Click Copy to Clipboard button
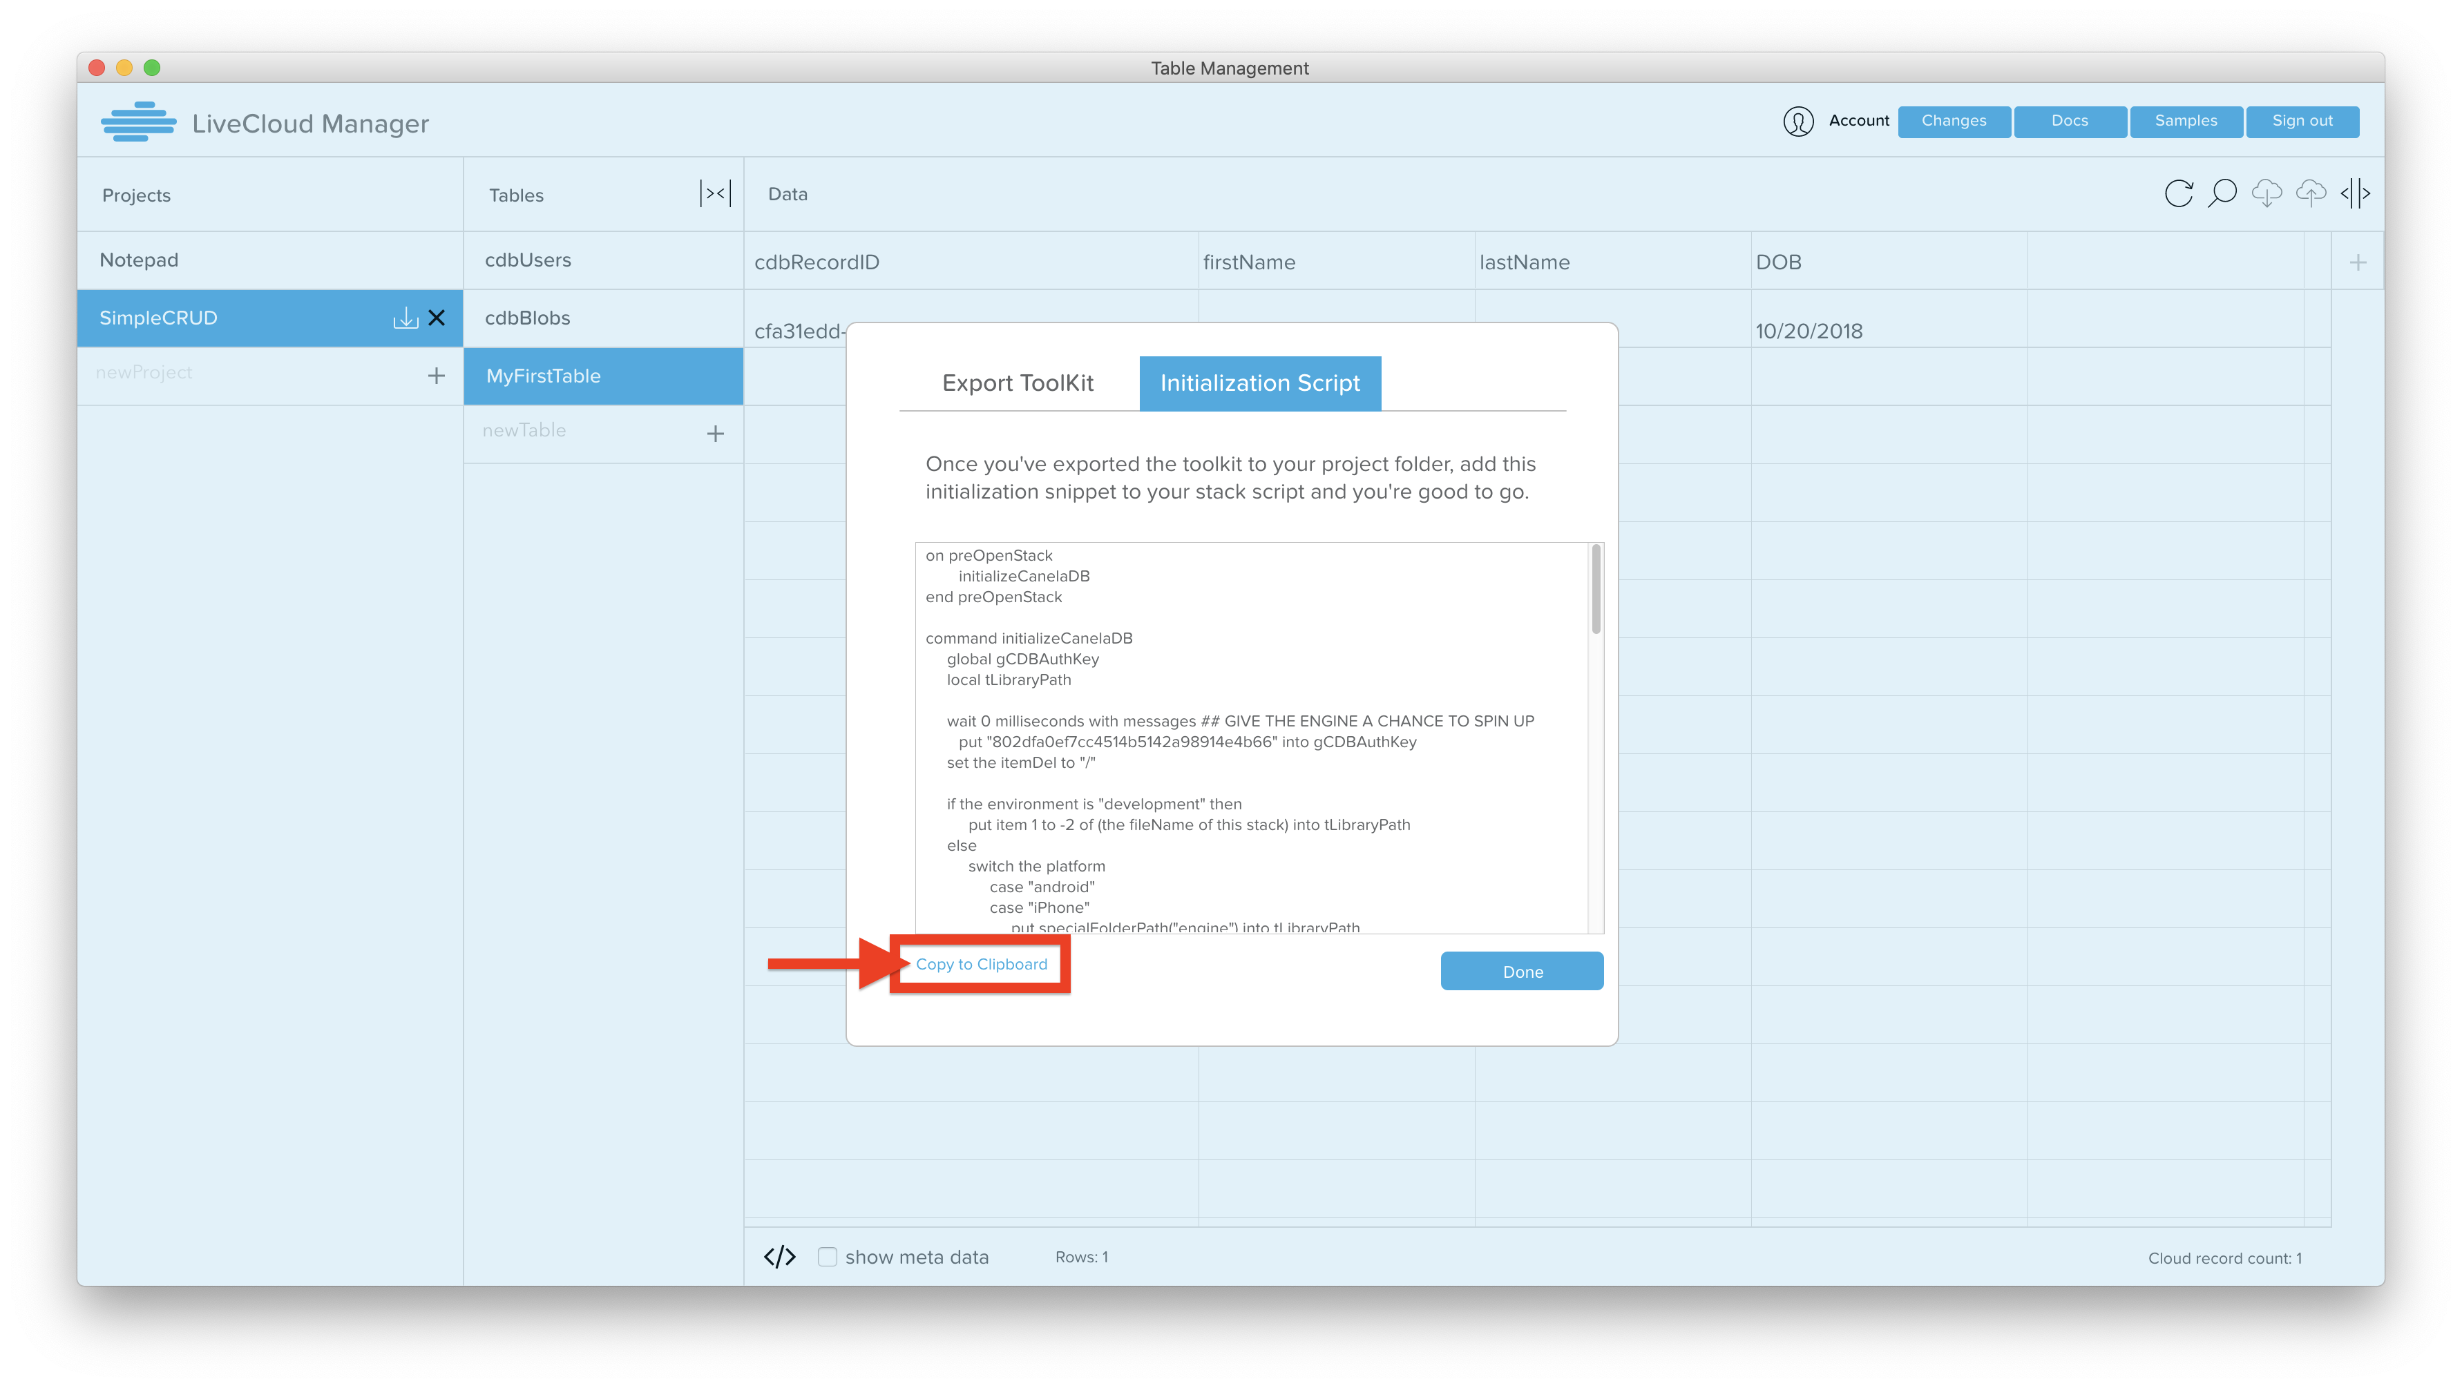This screenshot has height=1388, width=2462. [x=981, y=965]
